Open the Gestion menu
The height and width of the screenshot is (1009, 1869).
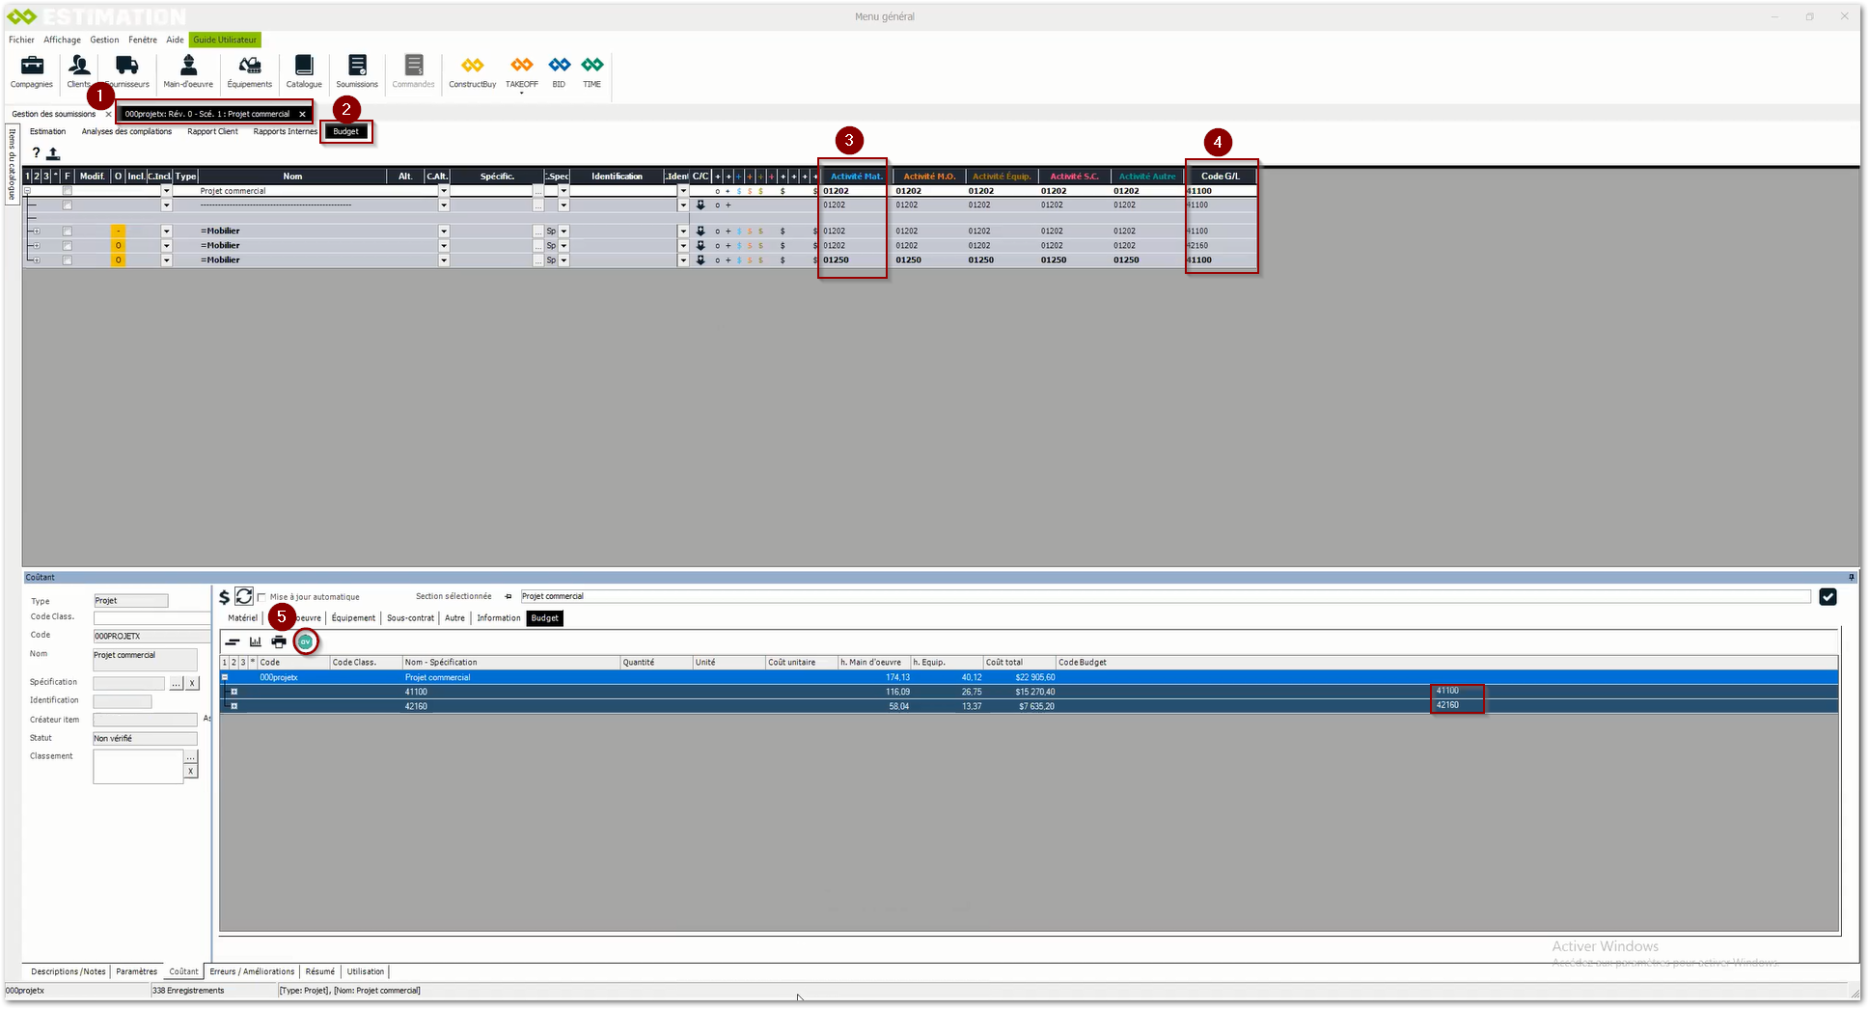pos(104,40)
